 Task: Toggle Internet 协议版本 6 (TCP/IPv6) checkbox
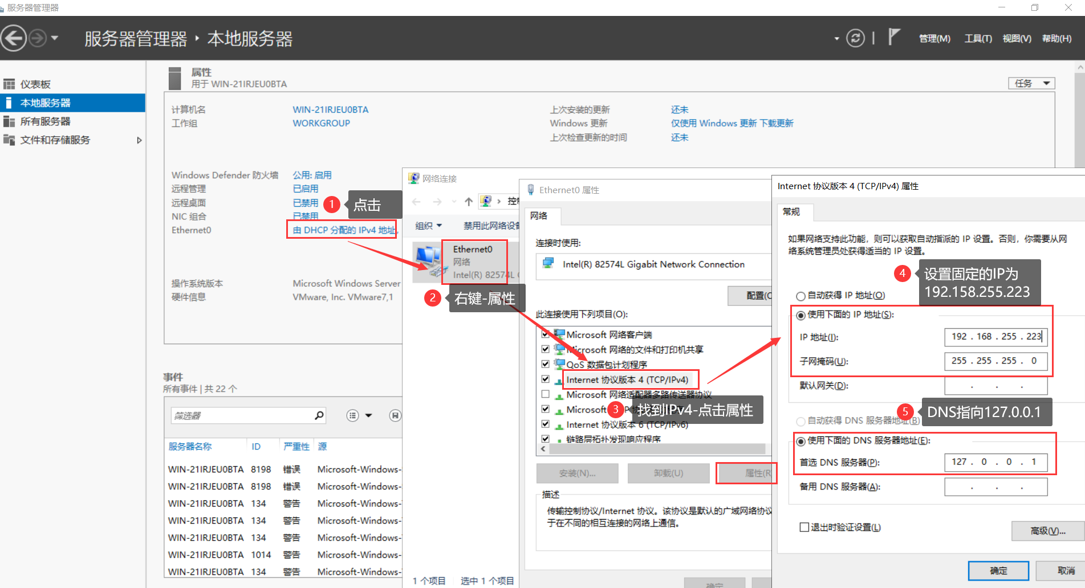[546, 424]
